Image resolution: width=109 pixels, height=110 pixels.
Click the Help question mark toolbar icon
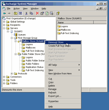pos(58,14)
